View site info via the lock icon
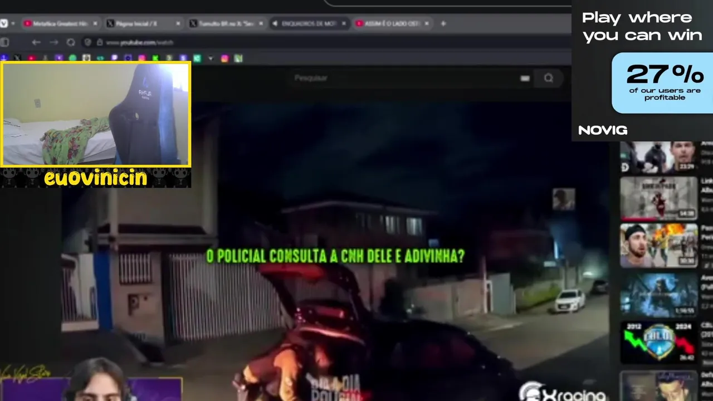 point(100,42)
